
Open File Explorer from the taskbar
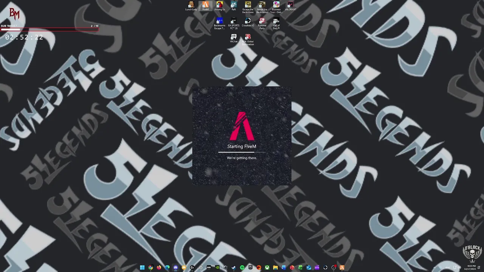click(x=276, y=267)
